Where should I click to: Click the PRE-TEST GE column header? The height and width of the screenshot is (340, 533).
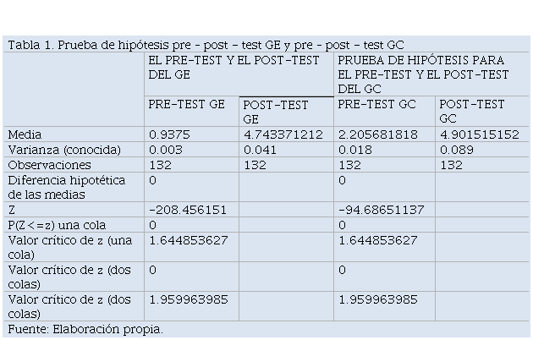point(186,104)
